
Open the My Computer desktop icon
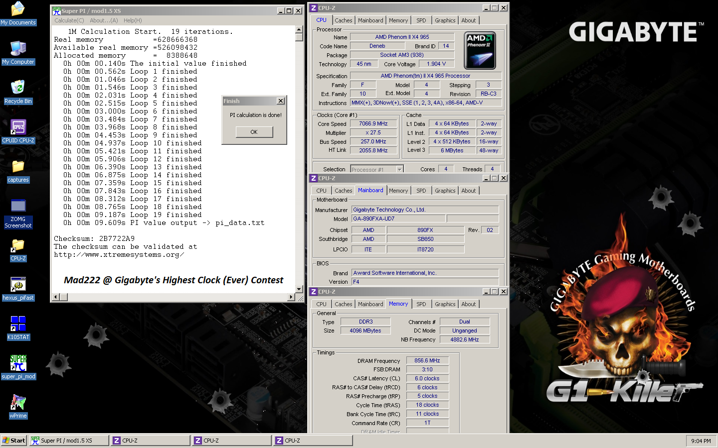click(18, 53)
